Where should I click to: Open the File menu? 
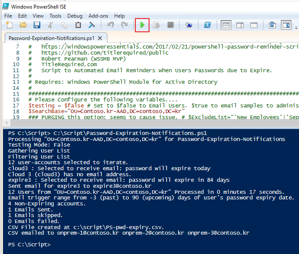8,16
